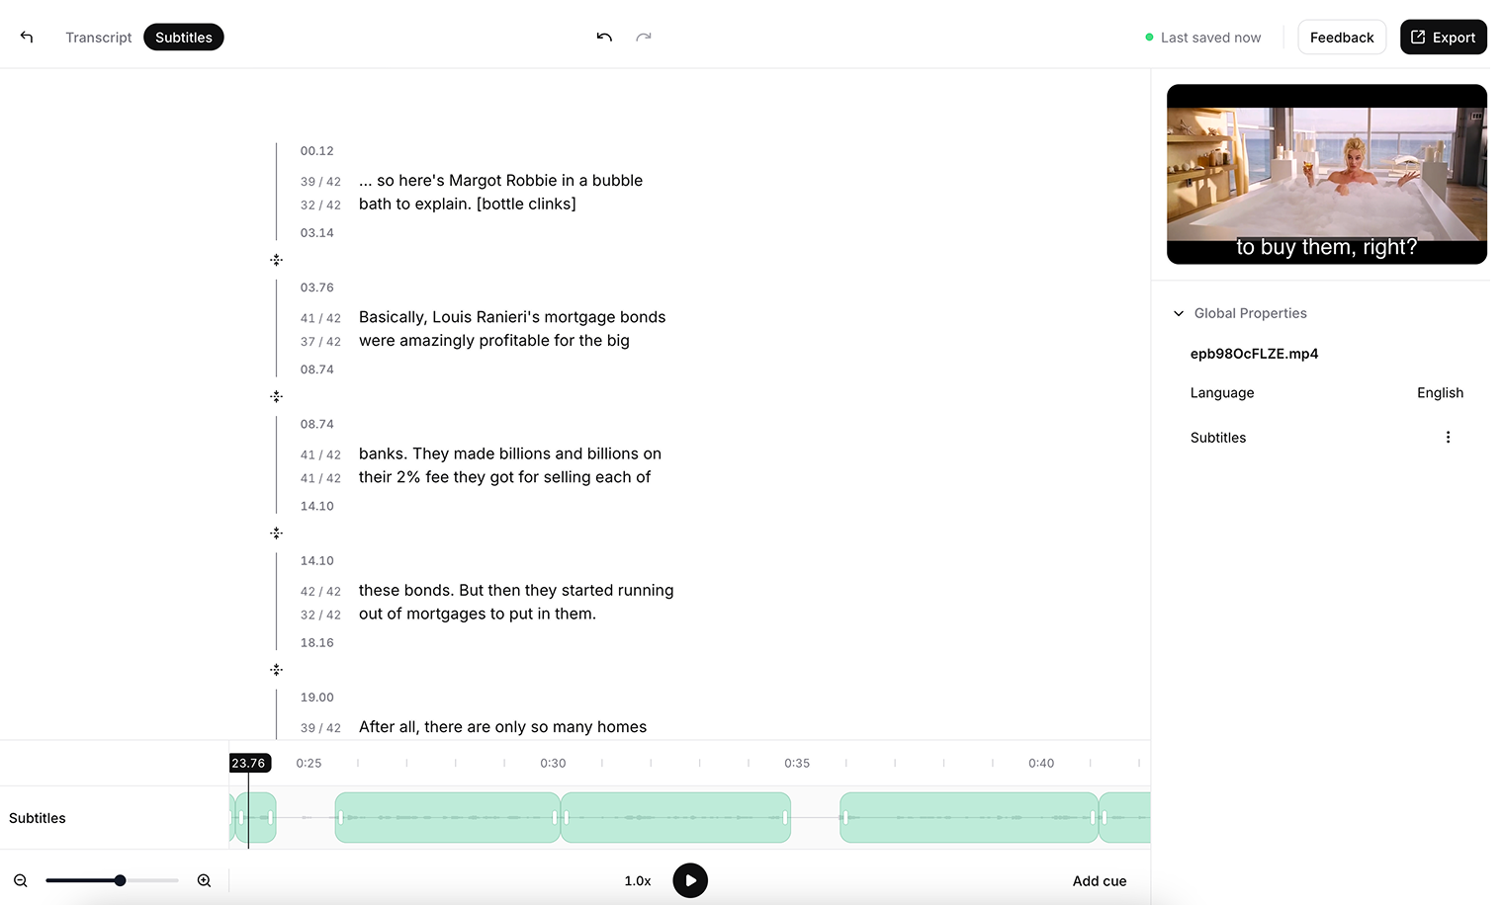Switch to the Transcript tab
The image size is (1503, 905).
click(98, 38)
